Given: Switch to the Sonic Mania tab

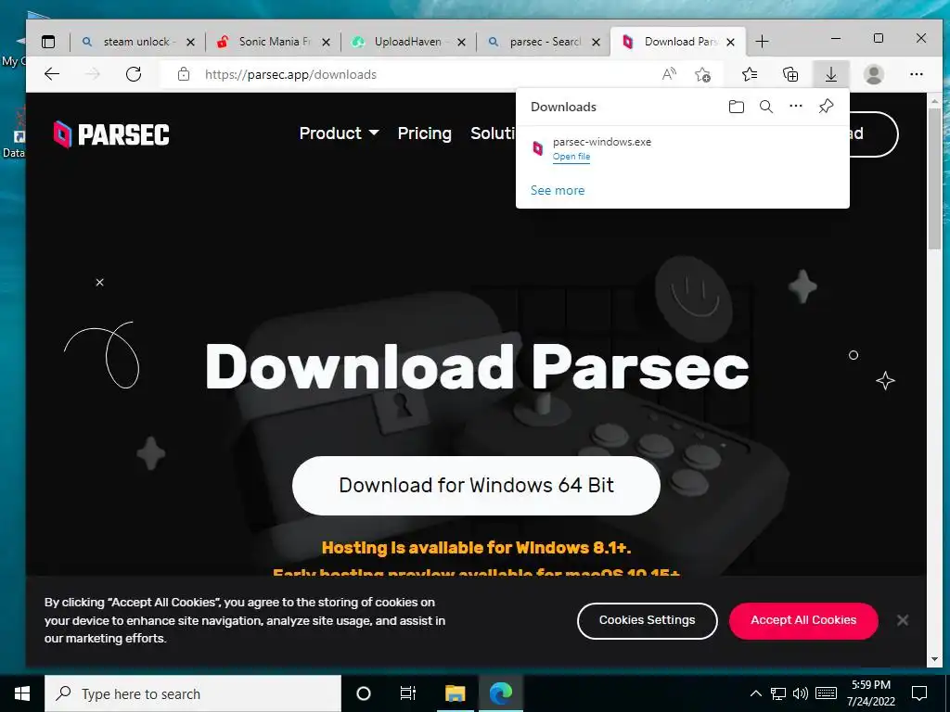Looking at the screenshot, I should click(274, 42).
